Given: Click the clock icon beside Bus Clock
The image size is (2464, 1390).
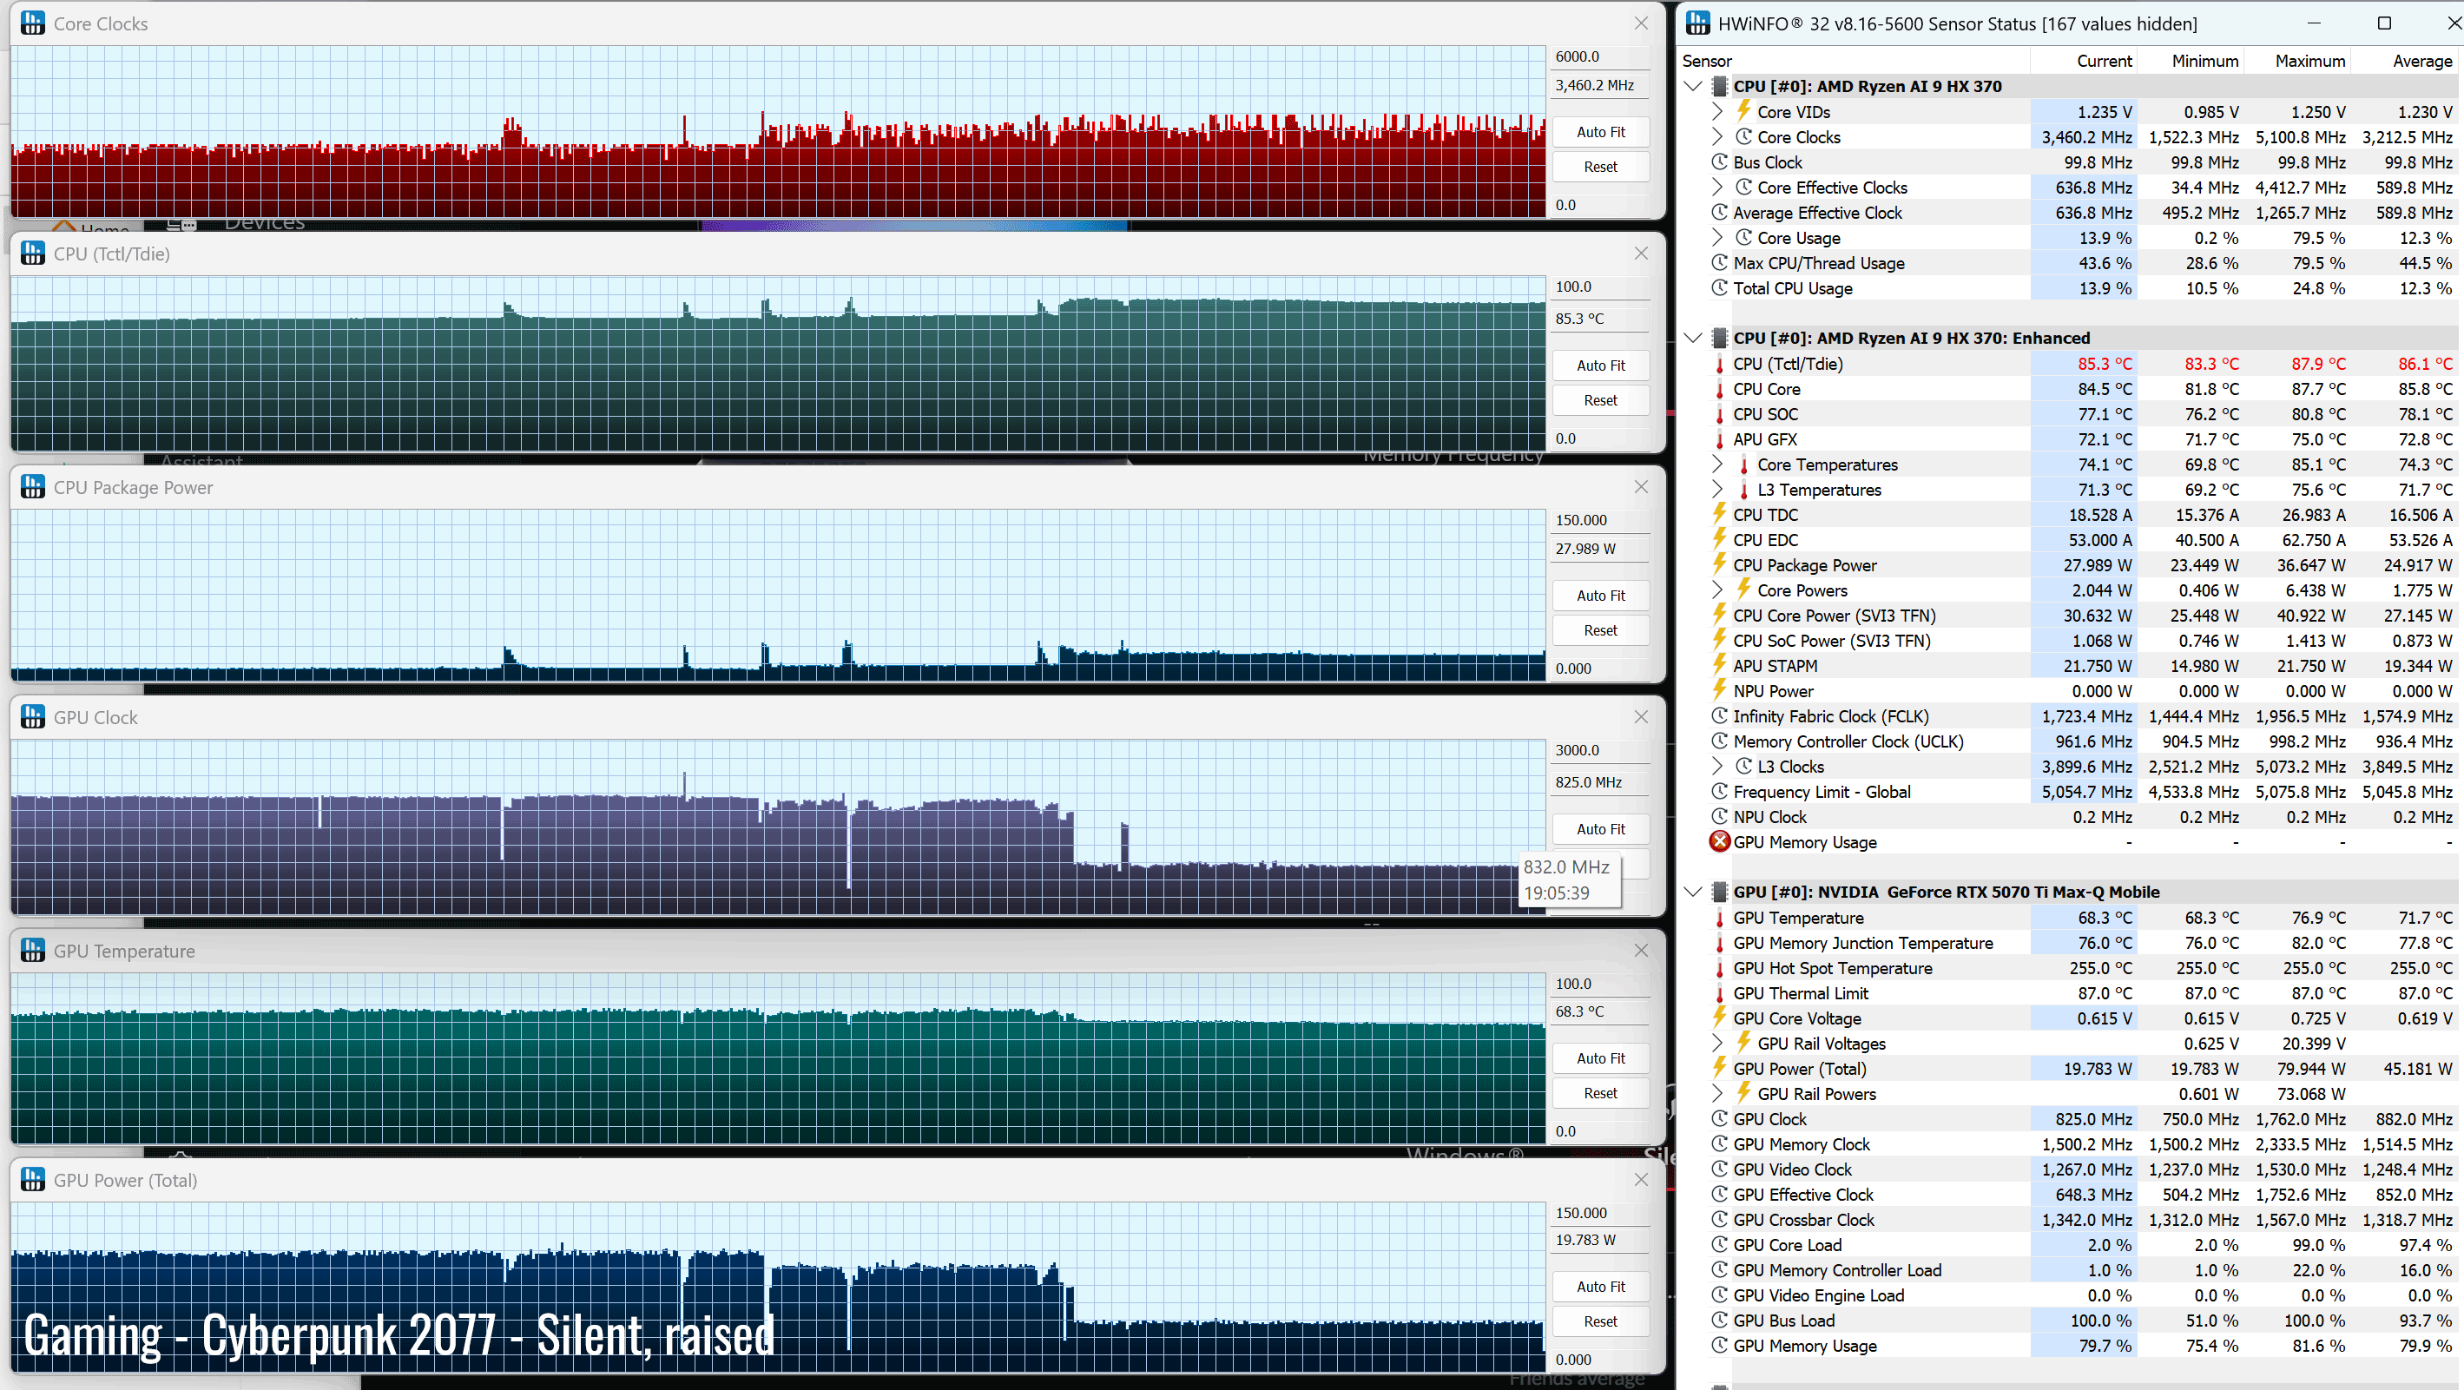Looking at the screenshot, I should (1719, 161).
